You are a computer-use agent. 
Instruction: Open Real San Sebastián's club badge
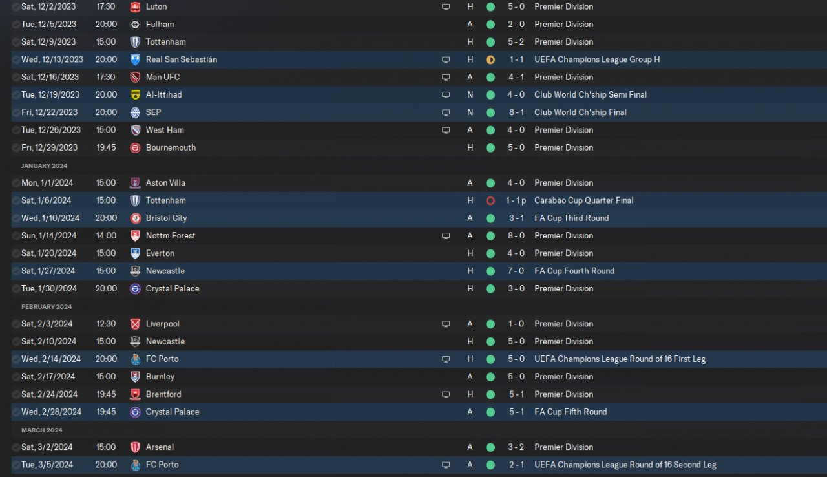[135, 59]
